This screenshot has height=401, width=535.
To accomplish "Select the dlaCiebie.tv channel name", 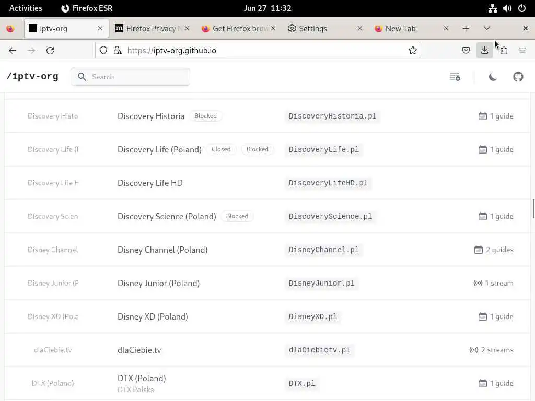I will click(x=139, y=350).
